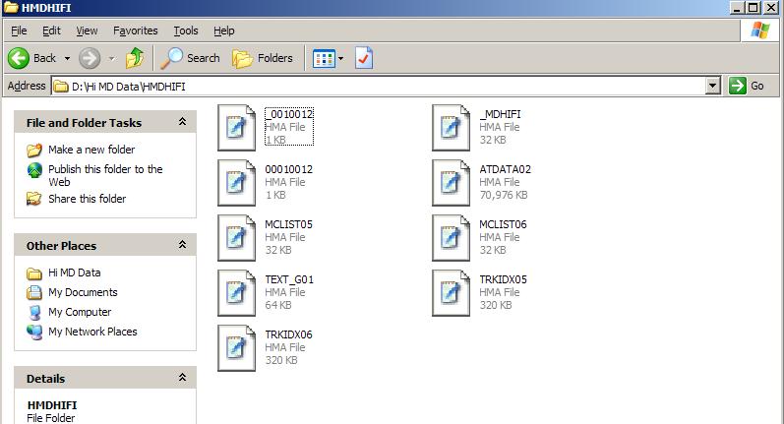Collapse the Other Places panel
The height and width of the screenshot is (424, 784).
click(x=183, y=245)
